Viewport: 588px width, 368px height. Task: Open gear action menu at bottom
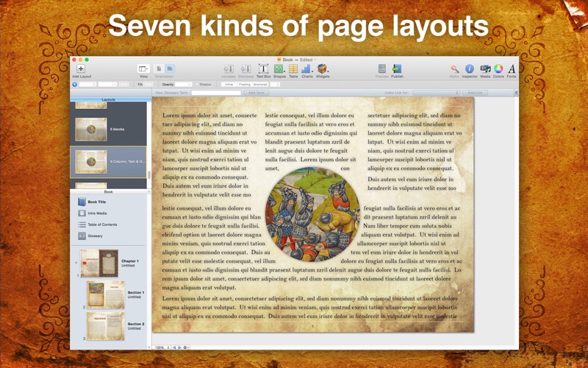(186, 347)
